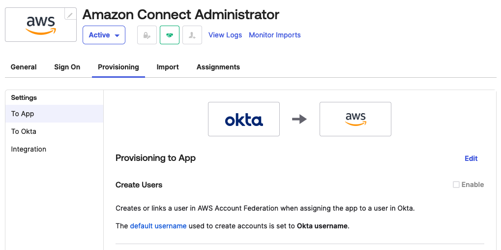This screenshot has height=250, width=501.
Task: Open the Import tab
Action: (168, 67)
